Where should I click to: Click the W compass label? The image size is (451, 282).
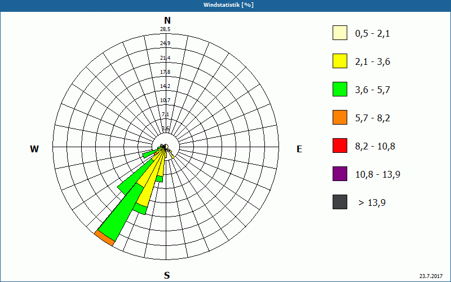coord(34,149)
